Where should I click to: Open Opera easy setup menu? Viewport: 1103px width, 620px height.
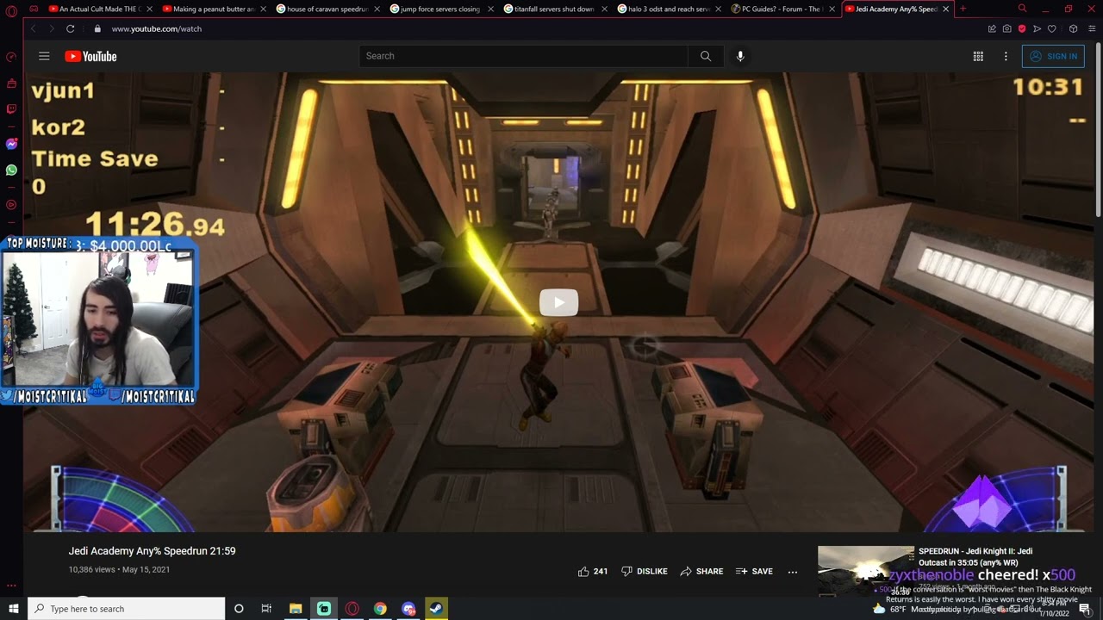tap(1093, 28)
